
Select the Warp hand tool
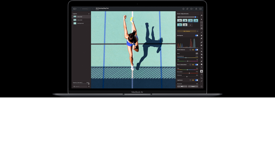click(x=201, y=57)
